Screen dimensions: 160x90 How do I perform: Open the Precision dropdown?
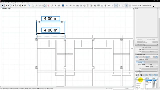(154, 66)
